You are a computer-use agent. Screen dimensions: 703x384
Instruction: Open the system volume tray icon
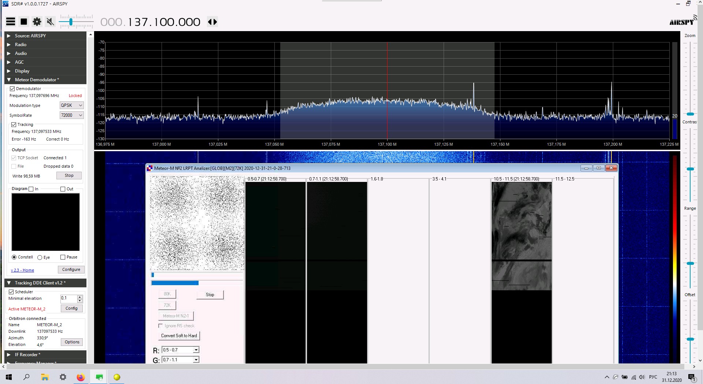642,377
